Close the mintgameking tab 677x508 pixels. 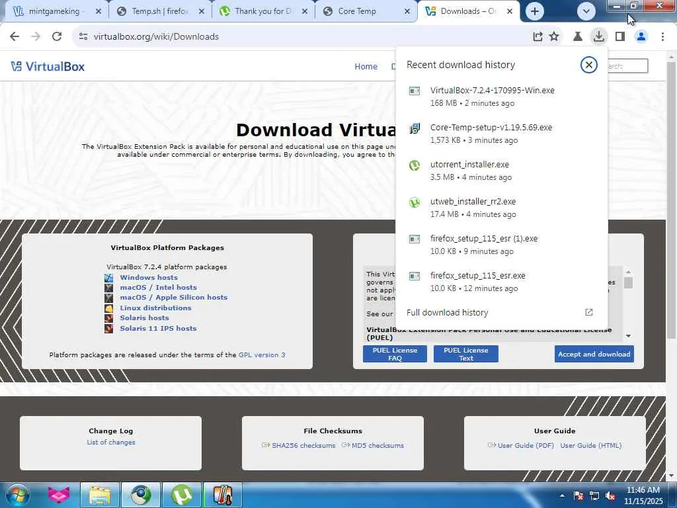tap(99, 11)
